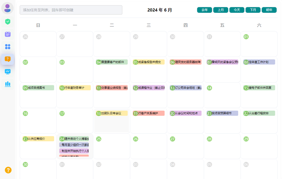Image resolution: width=282 pixels, height=179 pixels.
Task: Jump to today with 今天 button
Action: click(x=237, y=10)
